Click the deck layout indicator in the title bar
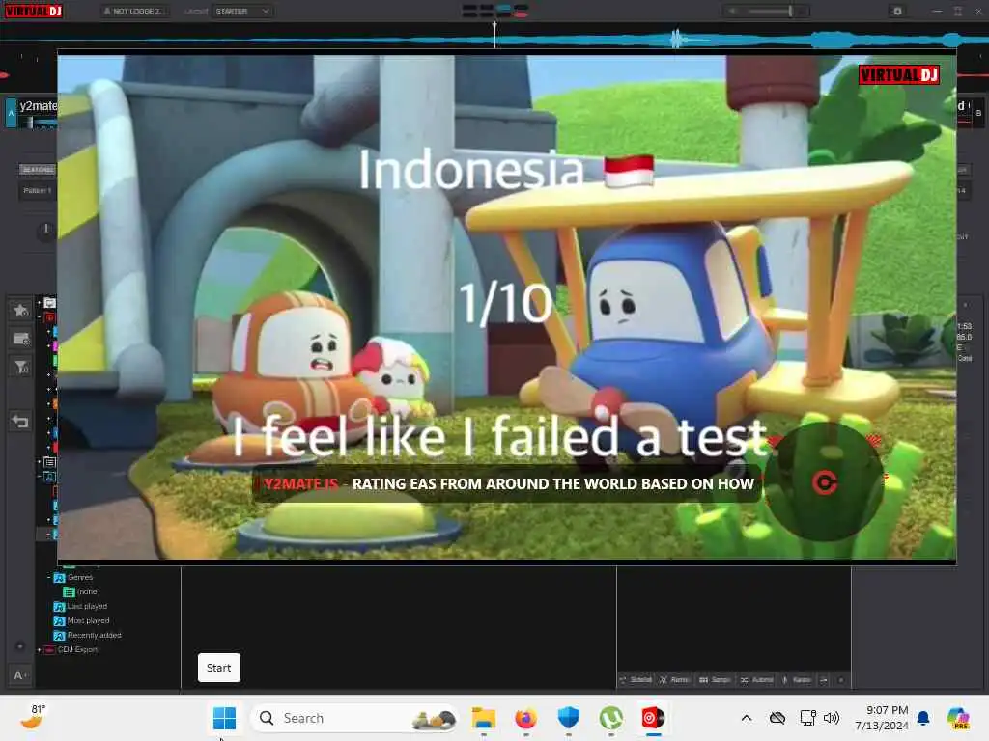989x741 pixels. (x=495, y=11)
